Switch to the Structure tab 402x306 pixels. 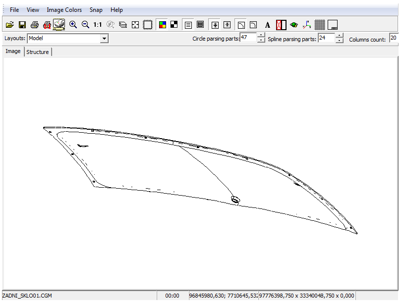(x=38, y=52)
